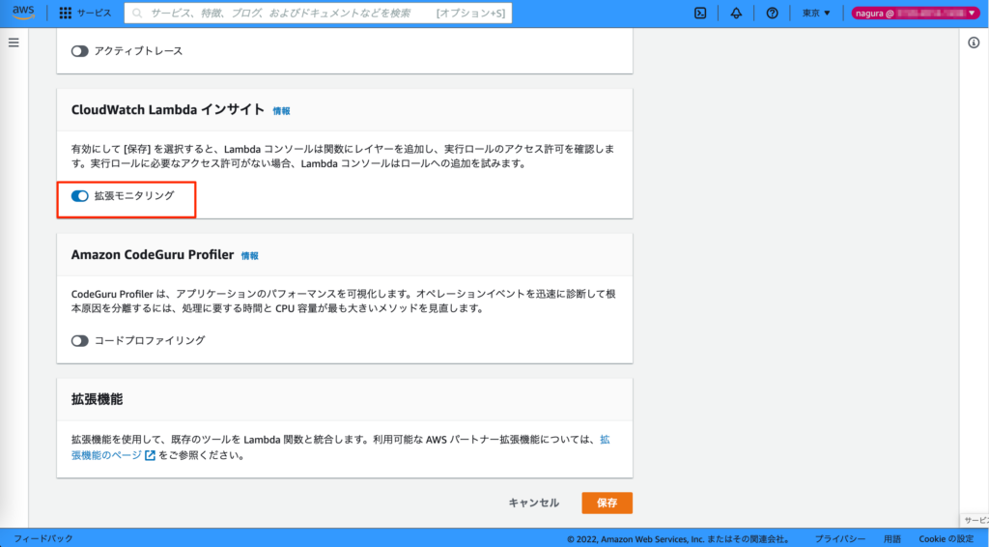Disable the 拡張モニタリング switch
The height and width of the screenshot is (547, 989).
79,196
